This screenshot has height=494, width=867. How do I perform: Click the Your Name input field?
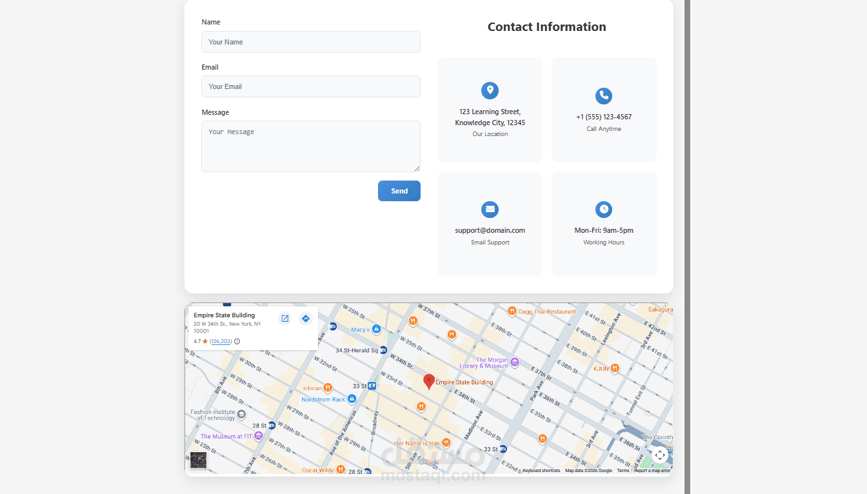coord(311,42)
